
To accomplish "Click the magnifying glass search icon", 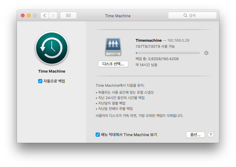I will [x=185, y=15].
